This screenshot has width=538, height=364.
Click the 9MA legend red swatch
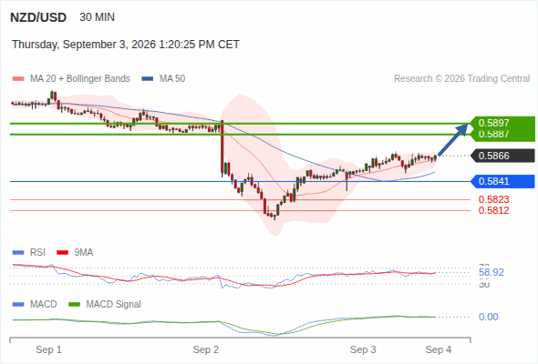coord(62,253)
